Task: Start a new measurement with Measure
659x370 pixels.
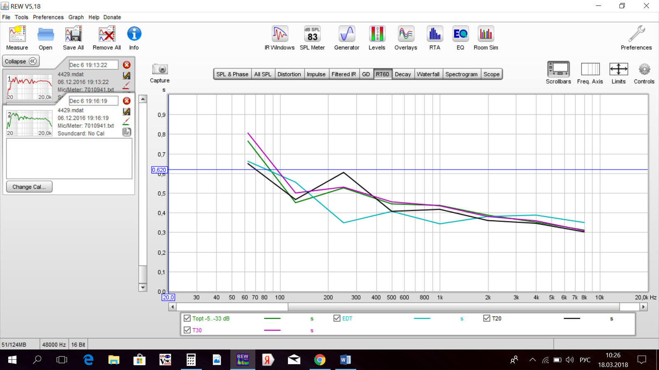Action: (17, 38)
